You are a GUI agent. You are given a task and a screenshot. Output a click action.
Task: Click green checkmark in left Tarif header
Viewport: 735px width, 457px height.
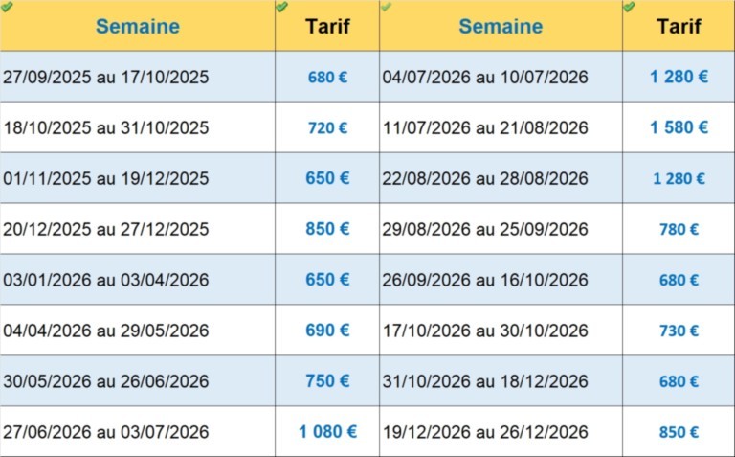pyautogui.click(x=281, y=7)
